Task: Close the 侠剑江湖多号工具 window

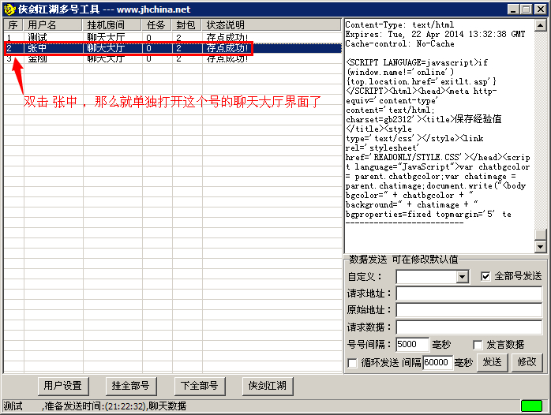Action: click(x=540, y=9)
